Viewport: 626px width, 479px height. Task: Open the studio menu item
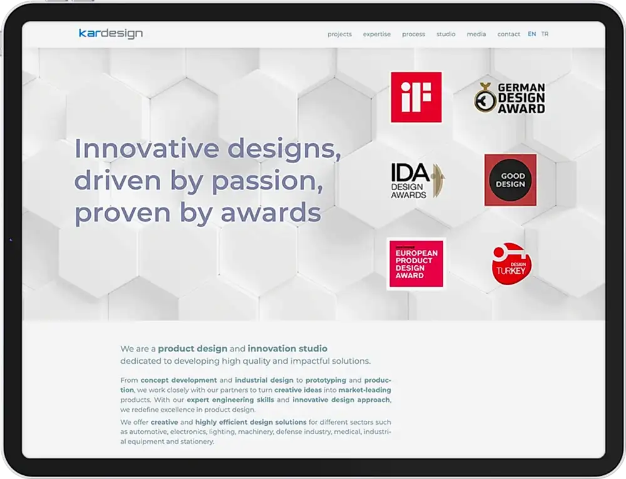point(446,34)
